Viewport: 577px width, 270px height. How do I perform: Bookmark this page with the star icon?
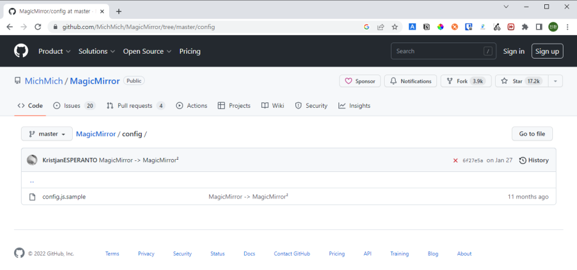pyautogui.click(x=395, y=27)
